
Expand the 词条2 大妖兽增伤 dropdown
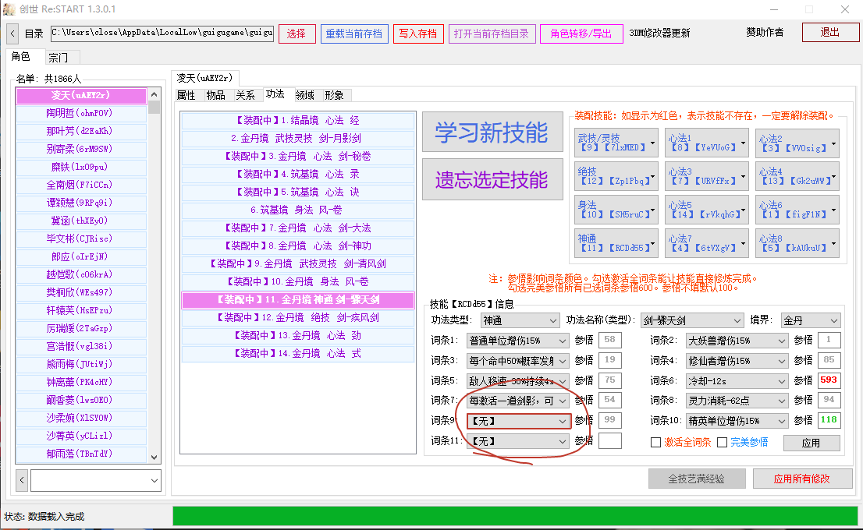pos(737,341)
